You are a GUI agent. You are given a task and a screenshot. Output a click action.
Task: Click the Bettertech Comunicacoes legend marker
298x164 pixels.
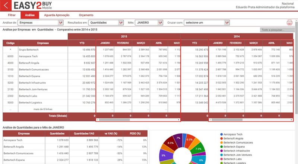[221, 143]
